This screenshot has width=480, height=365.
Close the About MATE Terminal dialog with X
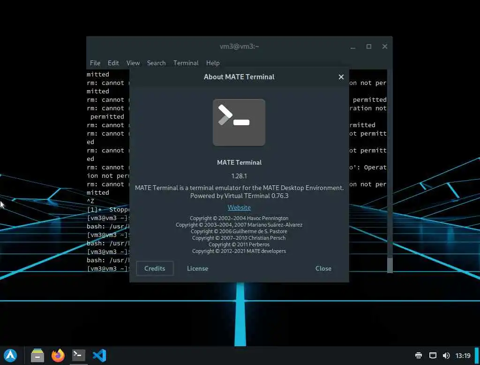tap(341, 77)
